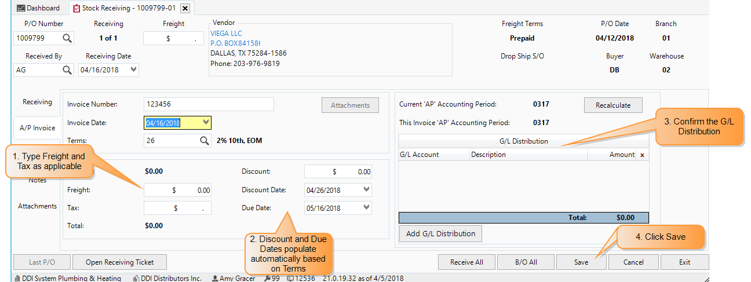Expand the Discount Date dropdown arrow
Viewport: 751px width, 282px height.
(x=367, y=190)
